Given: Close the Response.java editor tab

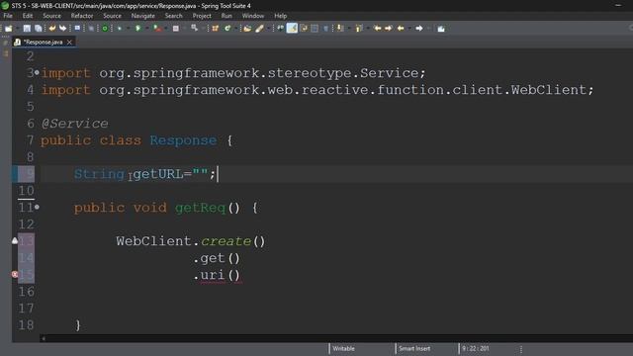Looking at the screenshot, I should point(69,42).
